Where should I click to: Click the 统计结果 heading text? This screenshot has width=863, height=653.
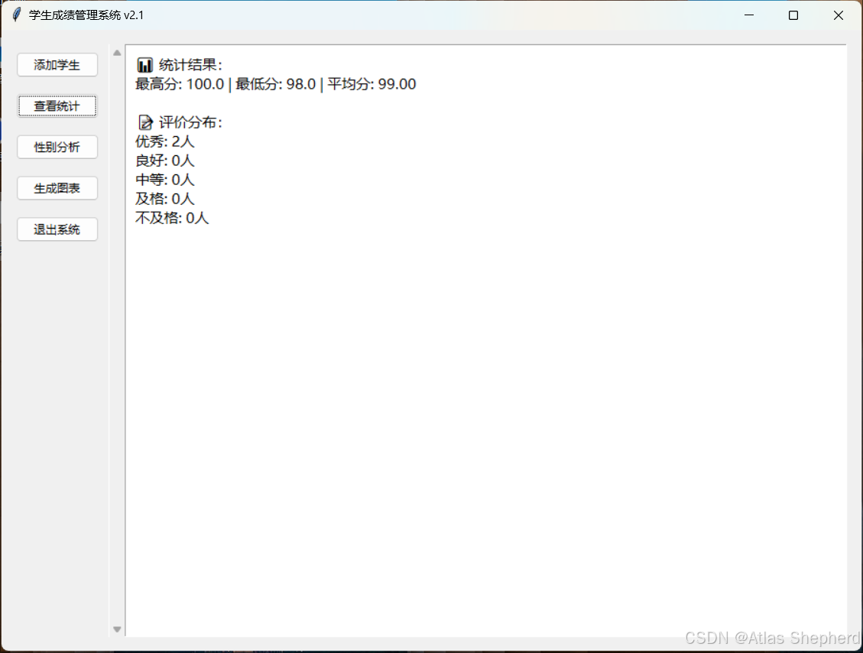click(x=190, y=65)
